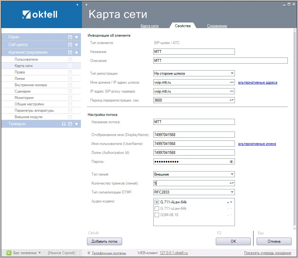Click ellipsis button in SIP-proxy server field
This screenshot has height=258, width=298.
(x=232, y=91)
